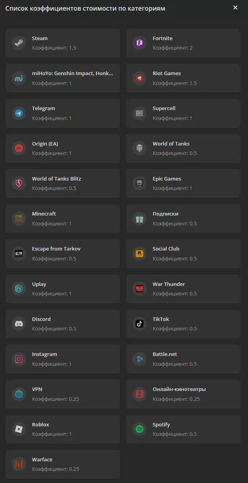Select the Riot Games category name
The height and width of the screenshot is (483, 248).
(x=167, y=74)
